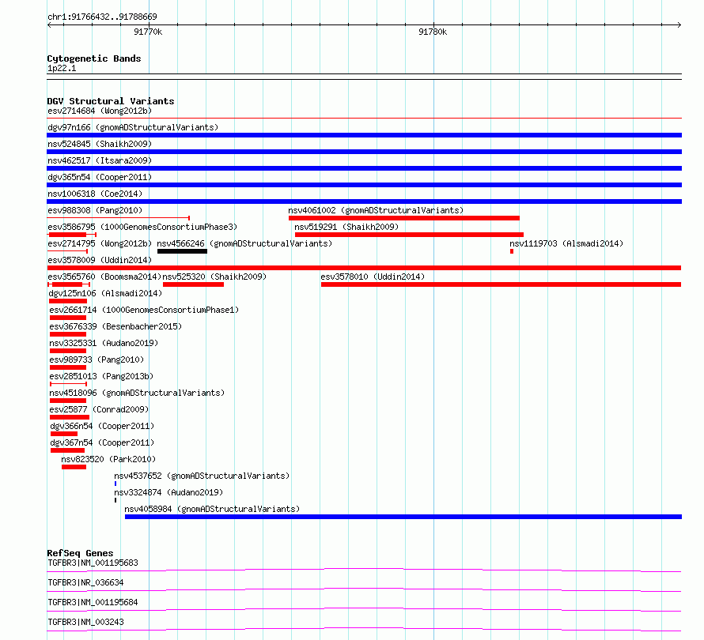Select the black nsv4566246 variant bar
Image resolution: width=704 pixels, height=640 pixels.
point(182,251)
